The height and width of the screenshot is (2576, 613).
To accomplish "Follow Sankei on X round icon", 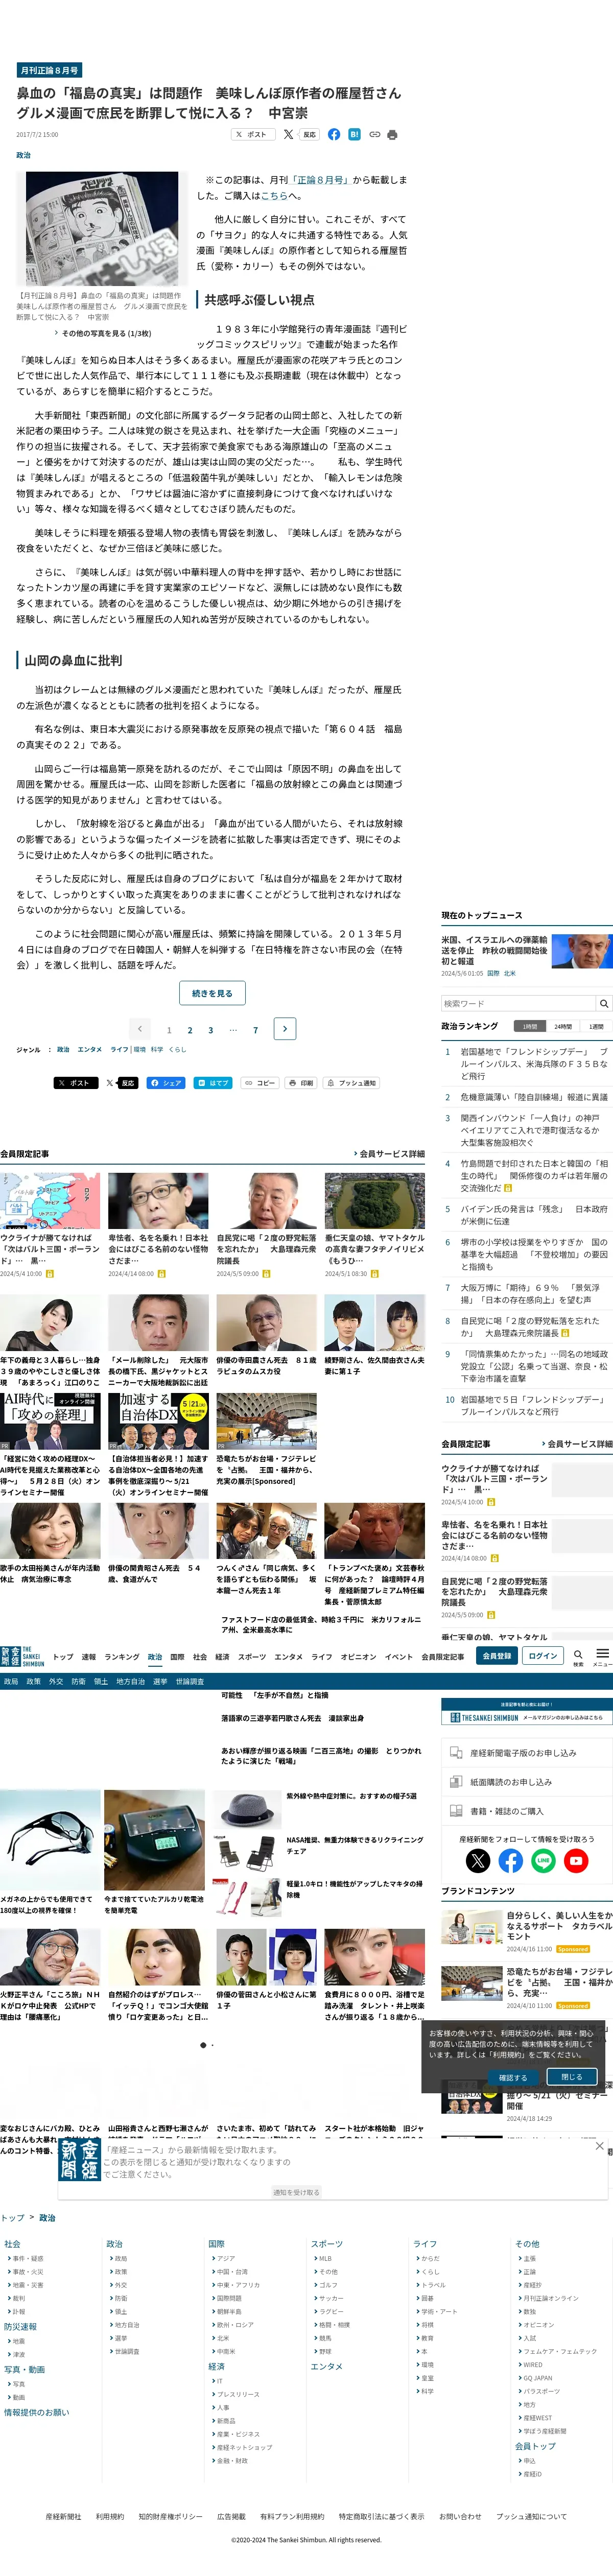I will 478,1861.
